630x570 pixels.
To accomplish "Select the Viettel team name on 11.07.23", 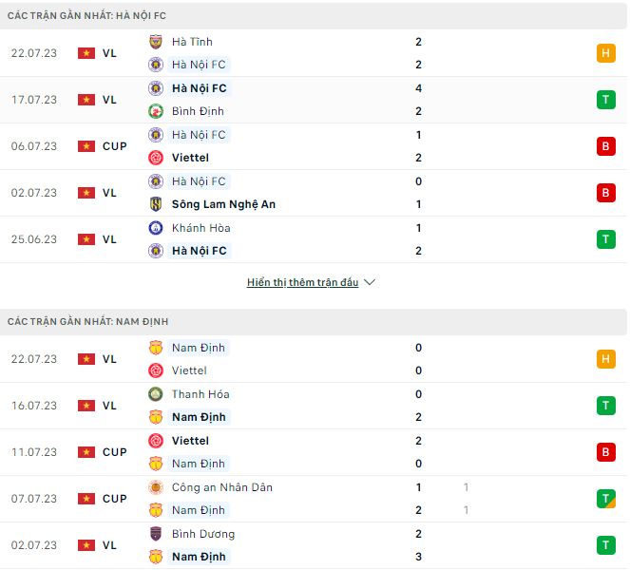I will tap(190, 441).
